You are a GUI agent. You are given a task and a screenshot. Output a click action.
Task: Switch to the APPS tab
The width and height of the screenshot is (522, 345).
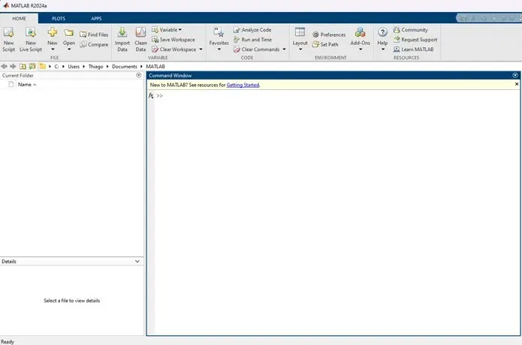[x=96, y=19]
